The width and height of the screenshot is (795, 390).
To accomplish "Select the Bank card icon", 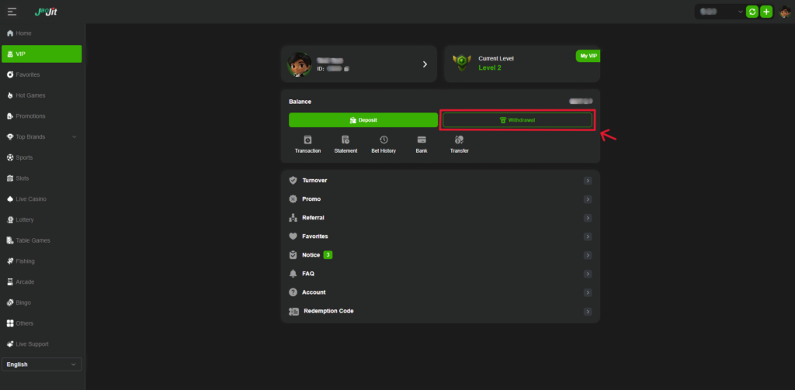I will pyautogui.click(x=422, y=140).
